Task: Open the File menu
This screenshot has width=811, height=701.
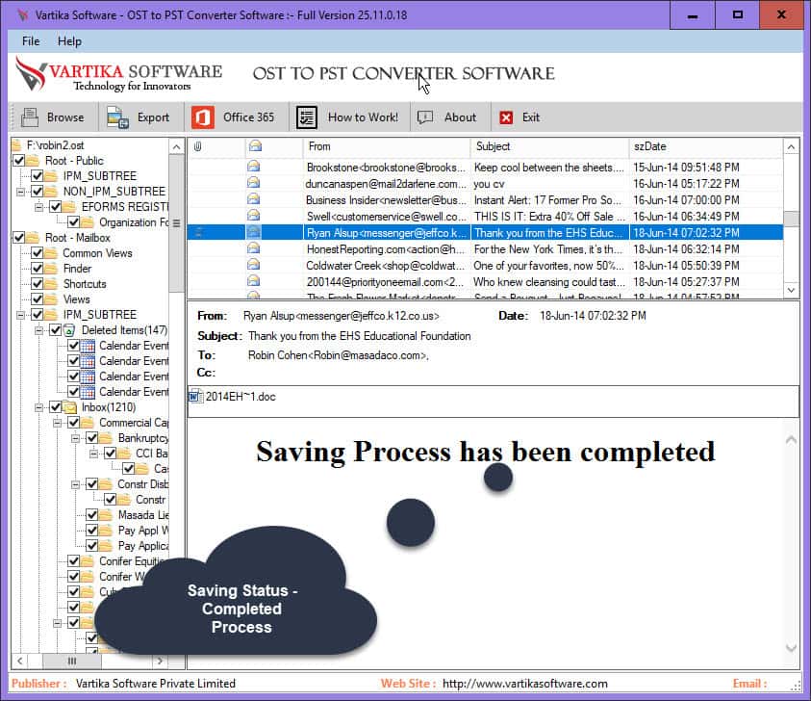Action: 31,41
